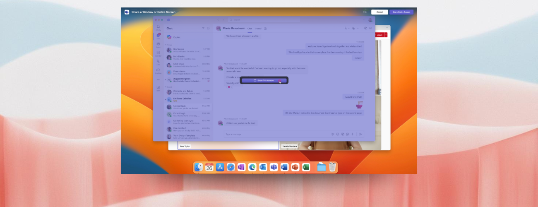Click the red Leave button in meeting window
The width and height of the screenshot is (538, 207).
point(379,35)
